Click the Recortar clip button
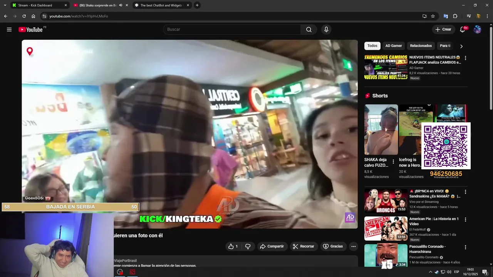Image resolution: width=493 pixels, height=277 pixels. coord(304,246)
